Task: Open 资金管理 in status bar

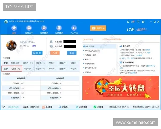Action: coord(47,107)
